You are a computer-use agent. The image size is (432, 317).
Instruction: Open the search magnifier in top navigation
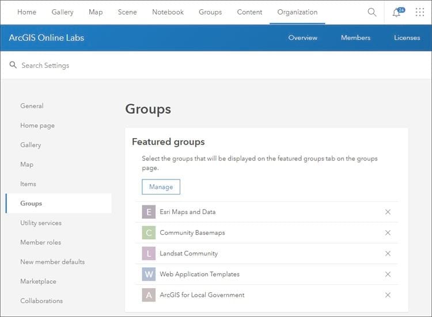click(x=372, y=12)
